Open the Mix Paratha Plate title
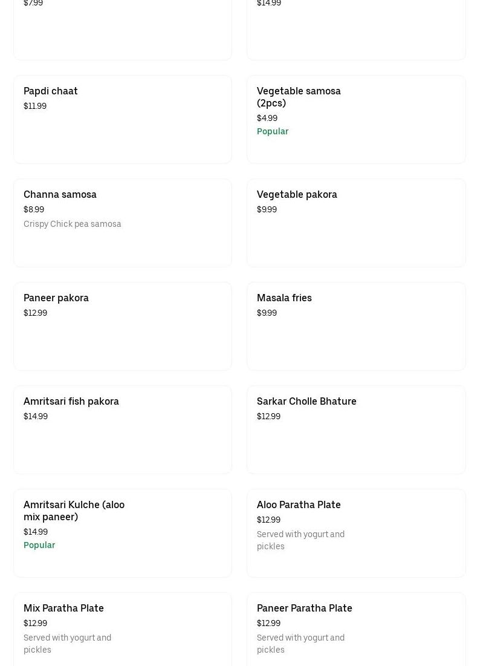This screenshot has width=486, height=666. [x=63, y=609]
